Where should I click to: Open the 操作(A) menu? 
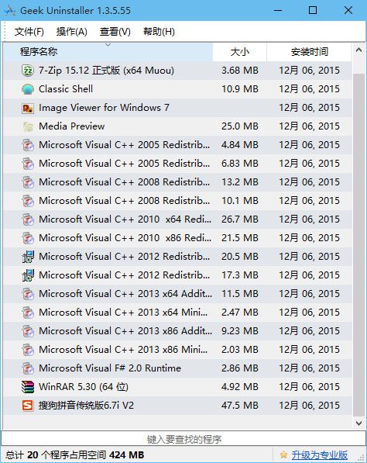pos(72,31)
